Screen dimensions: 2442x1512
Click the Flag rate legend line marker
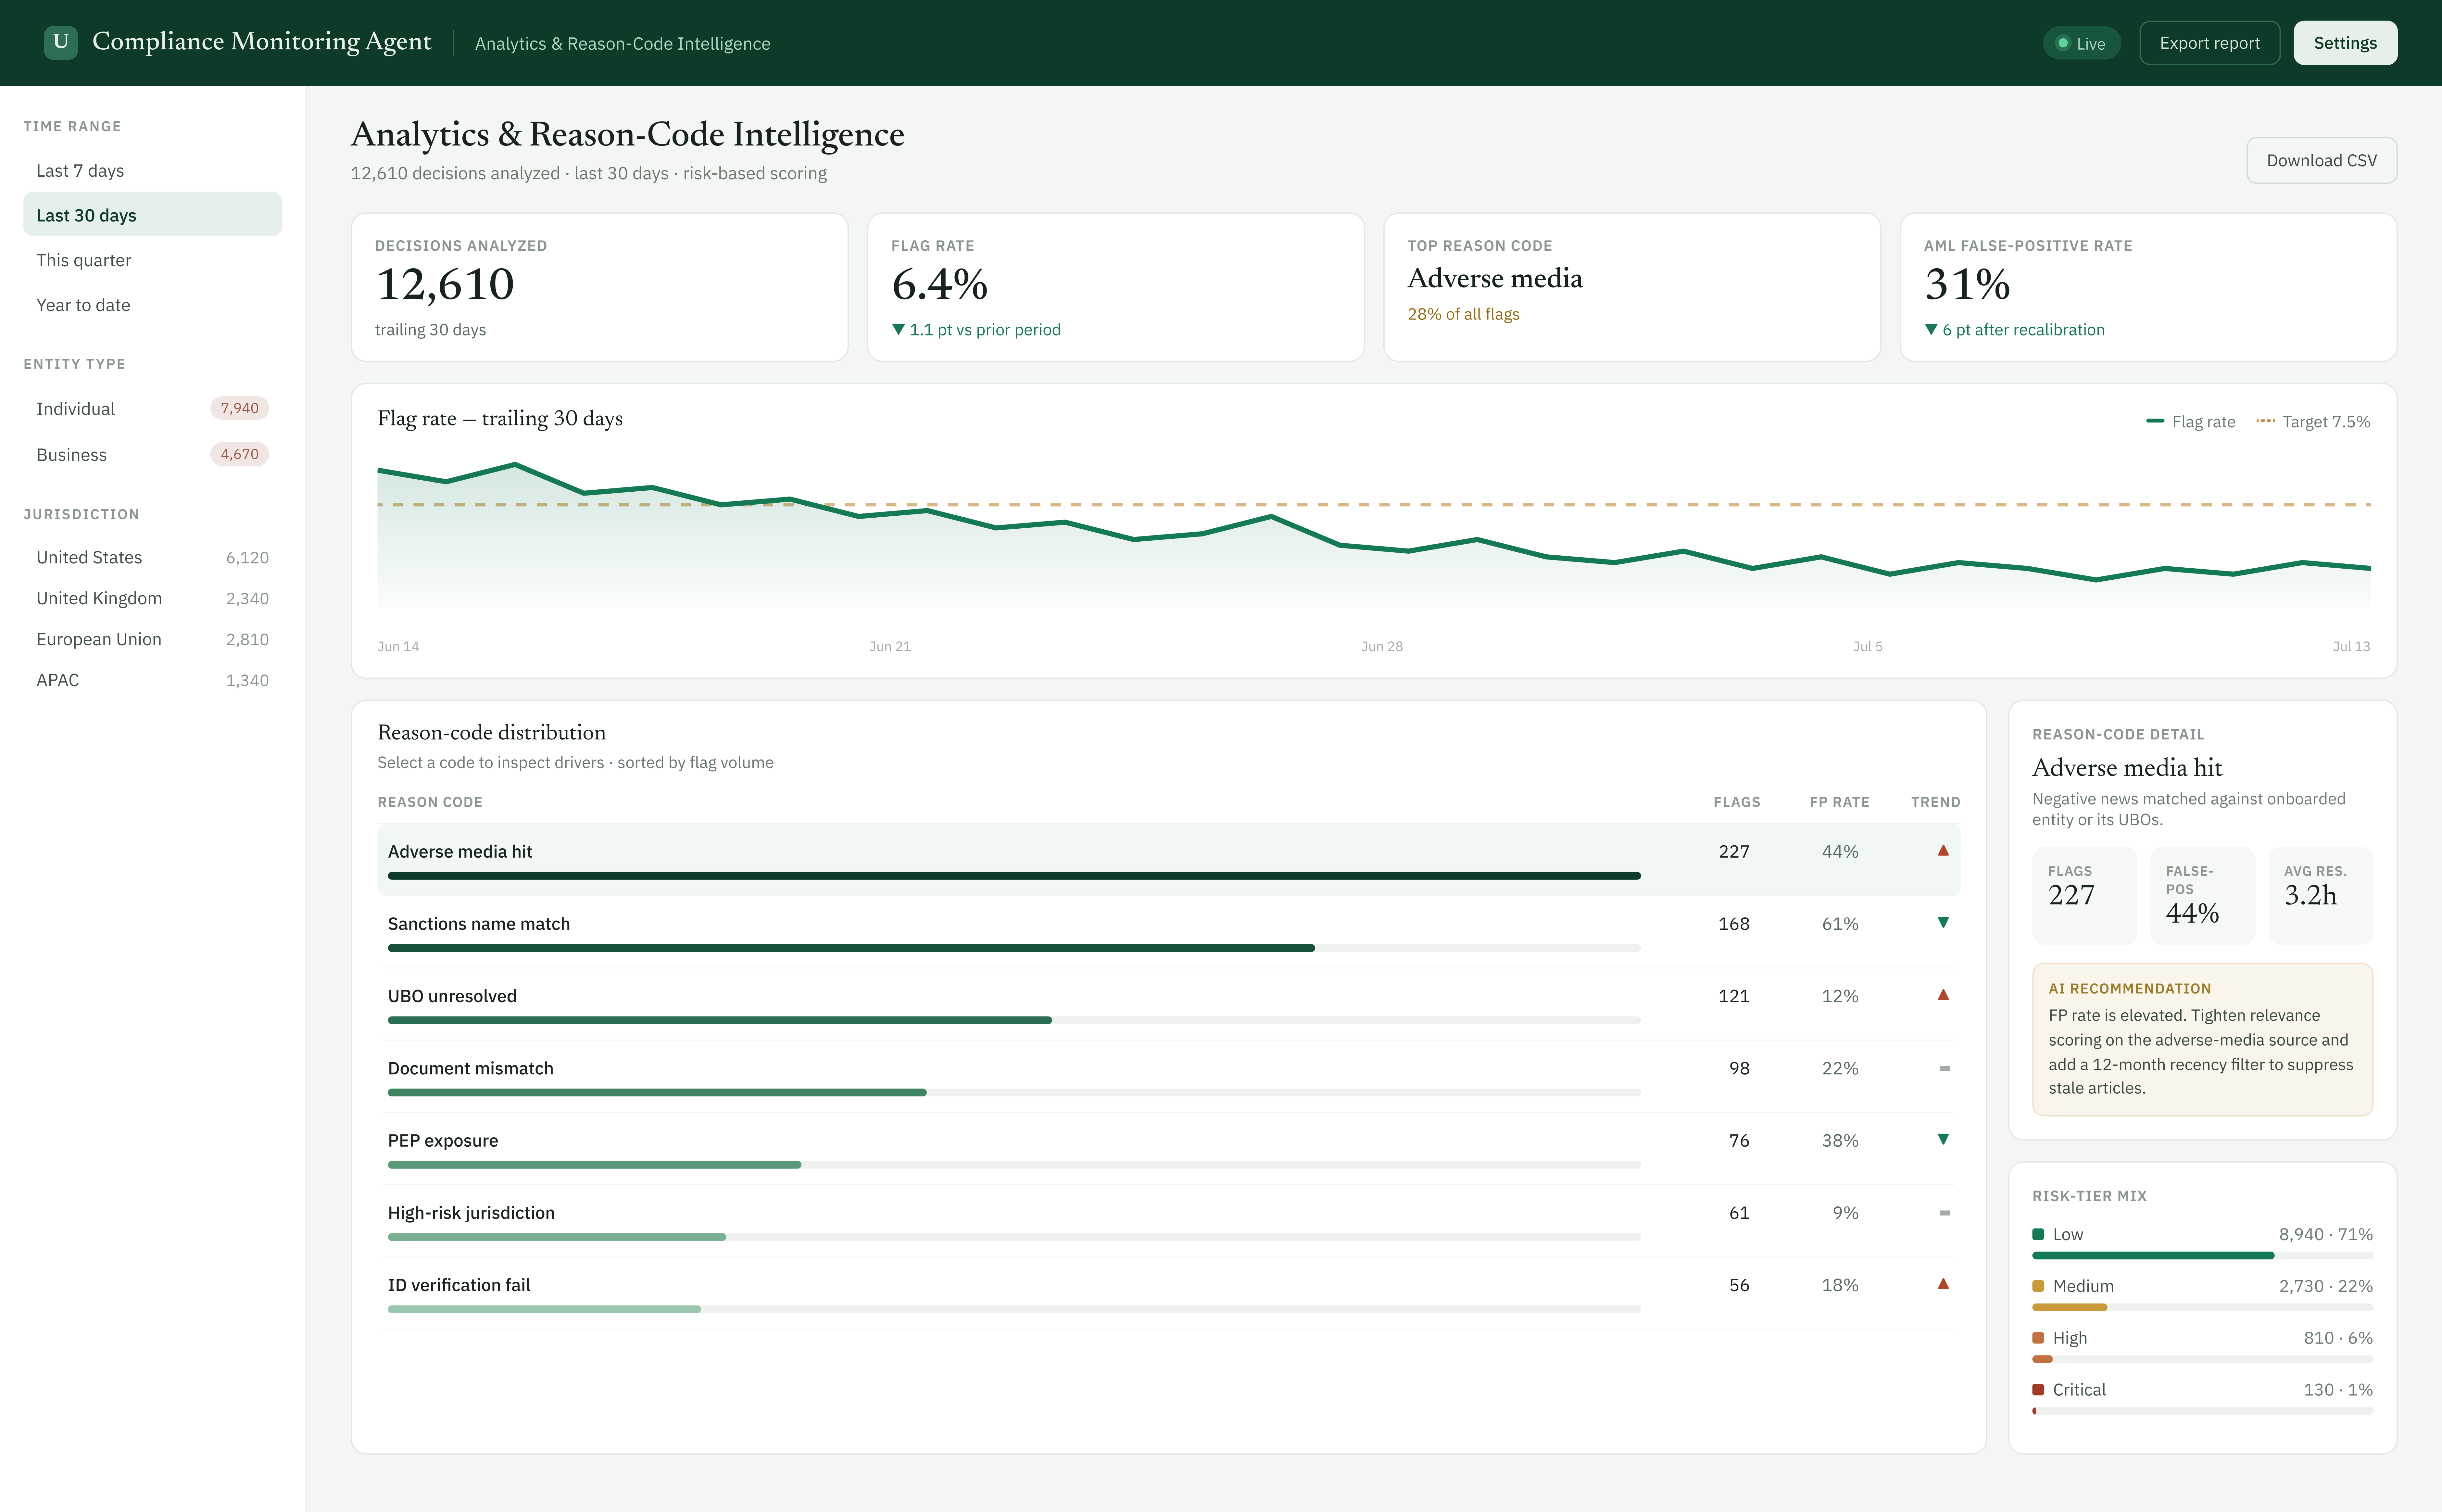[x=2155, y=421]
